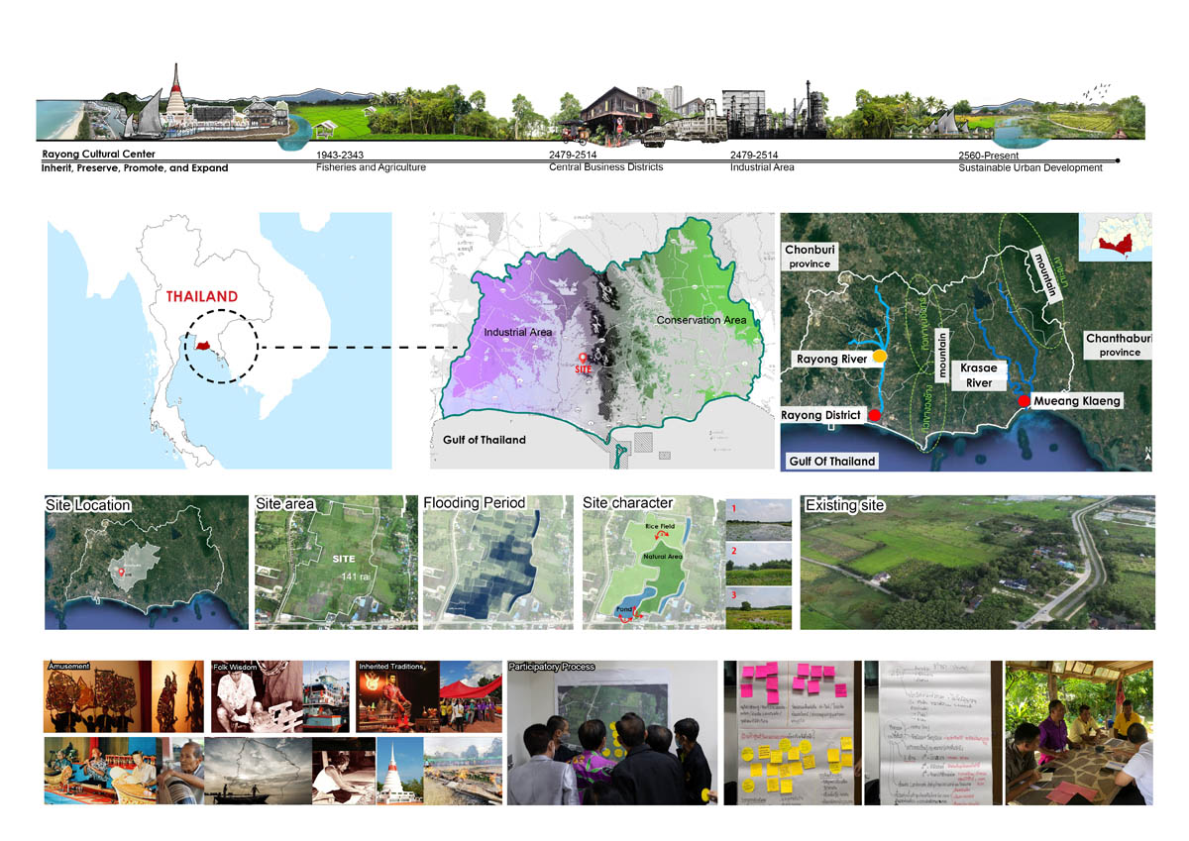Click the yellow Rayong River dot marker
The width and height of the screenshot is (1189, 841).
point(878,355)
